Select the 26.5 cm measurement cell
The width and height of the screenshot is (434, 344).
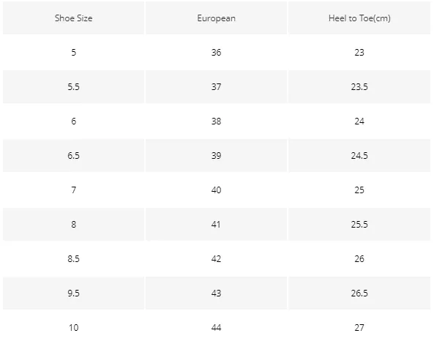click(x=359, y=293)
